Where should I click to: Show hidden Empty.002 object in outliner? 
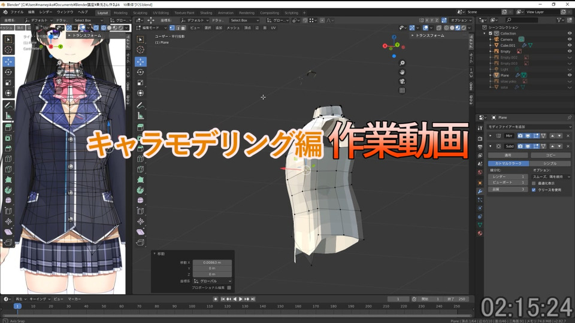[570, 57]
